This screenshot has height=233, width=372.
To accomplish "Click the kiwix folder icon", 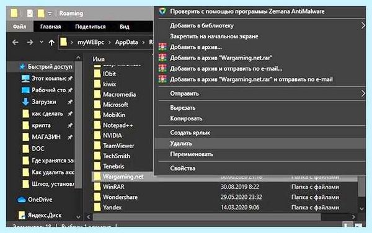I will pos(97,84).
